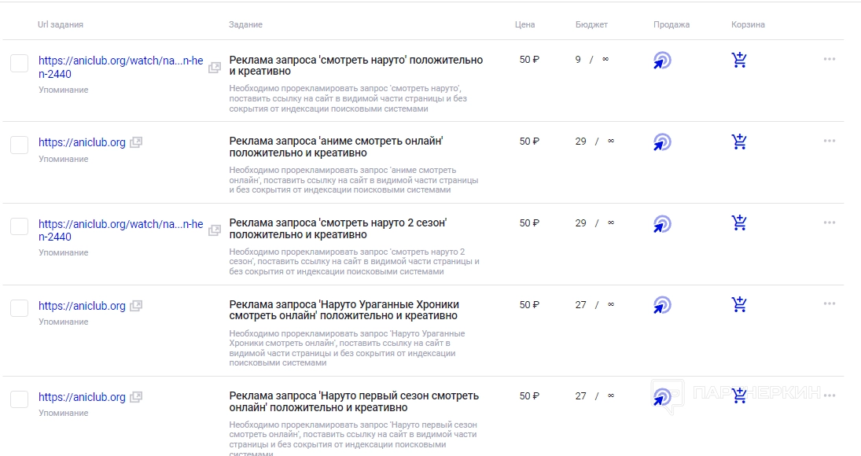Check the checkbox for 'смотреть наруто' row
Image resolution: width=861 pixels, height=456 pixels.
(20, 63)
